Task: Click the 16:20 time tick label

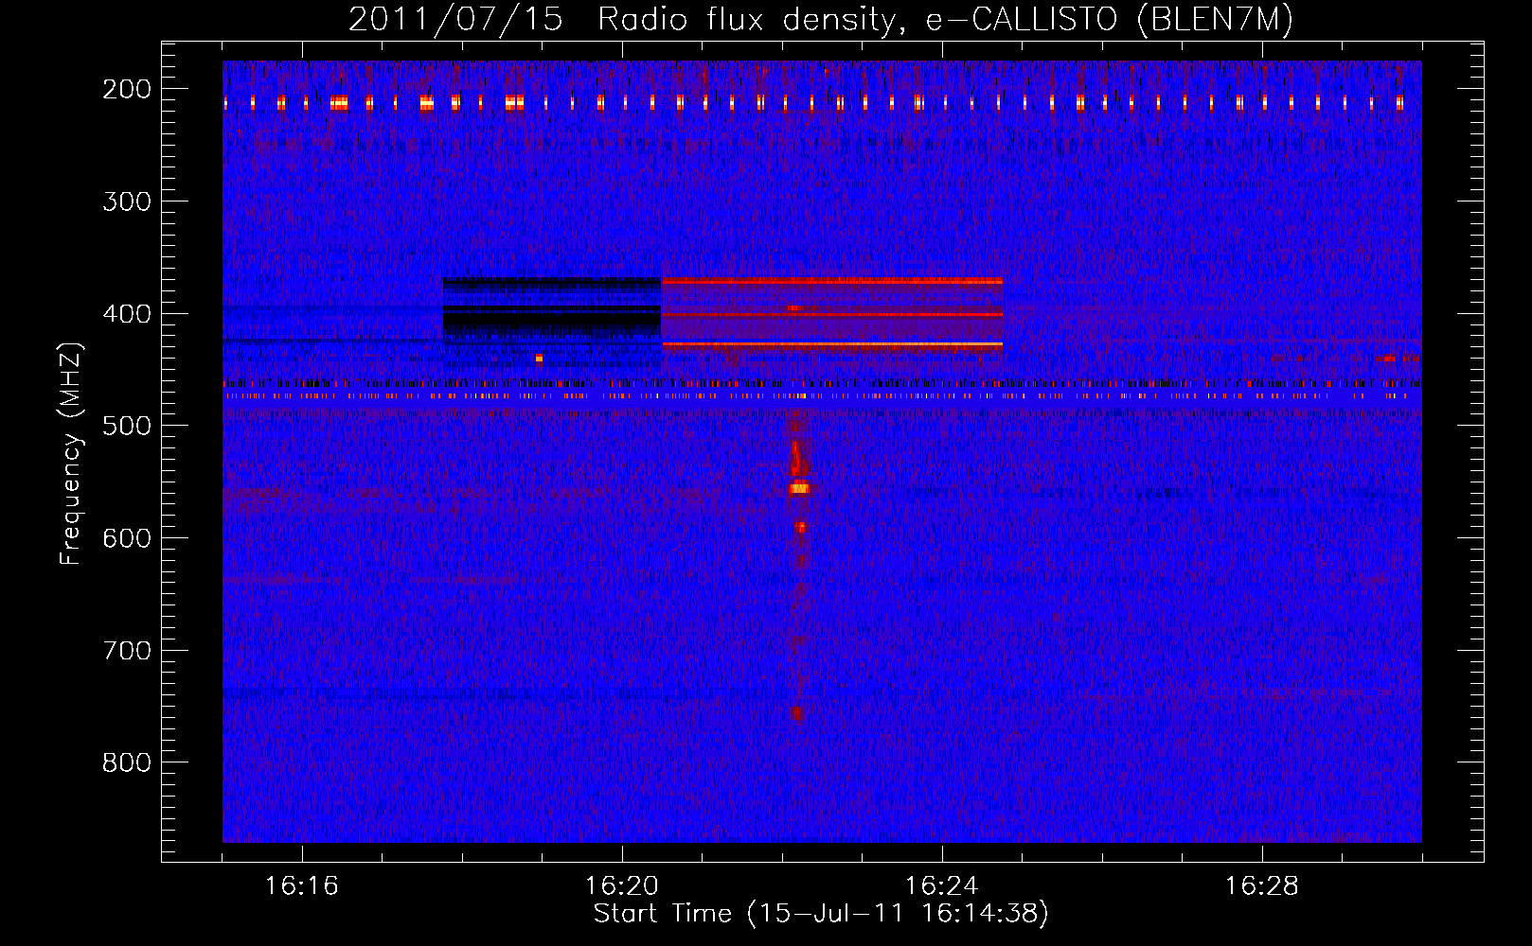Action: tap(622, 886)
